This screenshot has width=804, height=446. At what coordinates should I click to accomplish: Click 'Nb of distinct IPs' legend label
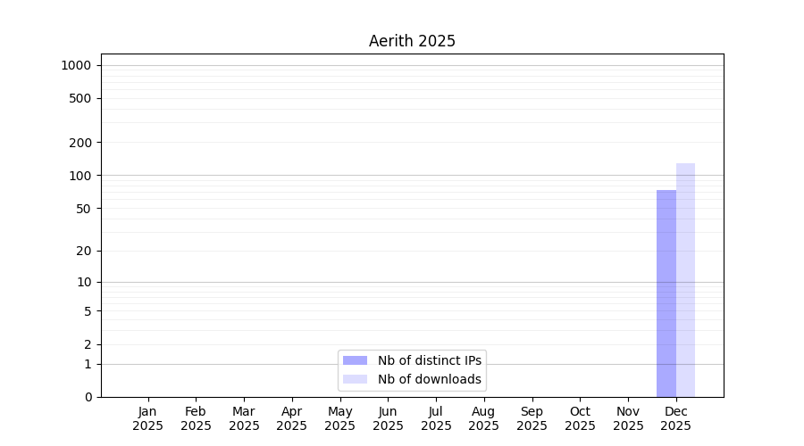pos(430,360)
